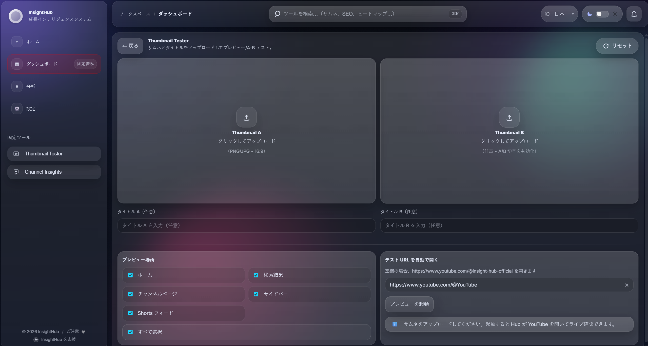Open Thumbnail Tester from pinned tools
The image size is (648, 346).
(x=54, y=154)
